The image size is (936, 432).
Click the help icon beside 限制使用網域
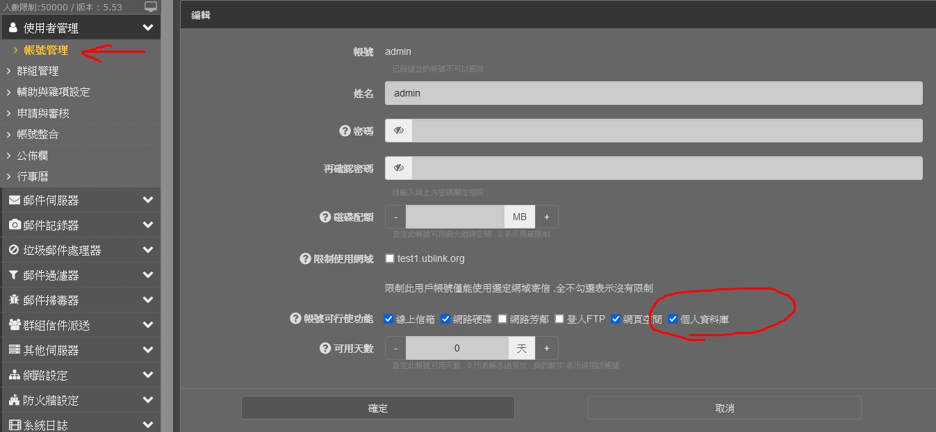coord(305,258)
